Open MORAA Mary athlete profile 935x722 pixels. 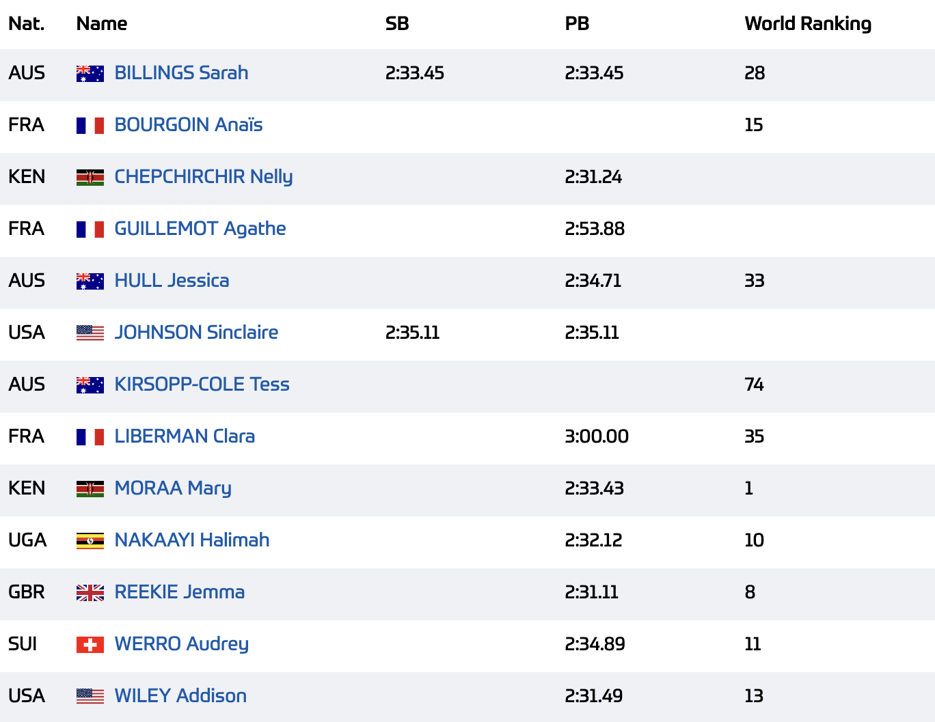[x=173, y=488]
